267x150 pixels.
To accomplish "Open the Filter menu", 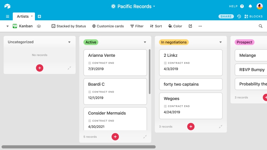I will pos(137,26).
